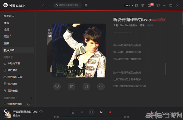
Task: Open the MV tag beside song title
Action: pyautogui.click(x=154, y=20)
